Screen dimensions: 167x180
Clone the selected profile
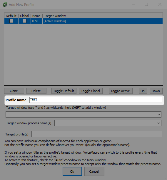click(x=14, y=91)
